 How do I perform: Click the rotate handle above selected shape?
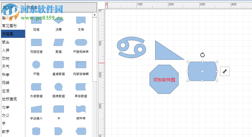[202, 55]
